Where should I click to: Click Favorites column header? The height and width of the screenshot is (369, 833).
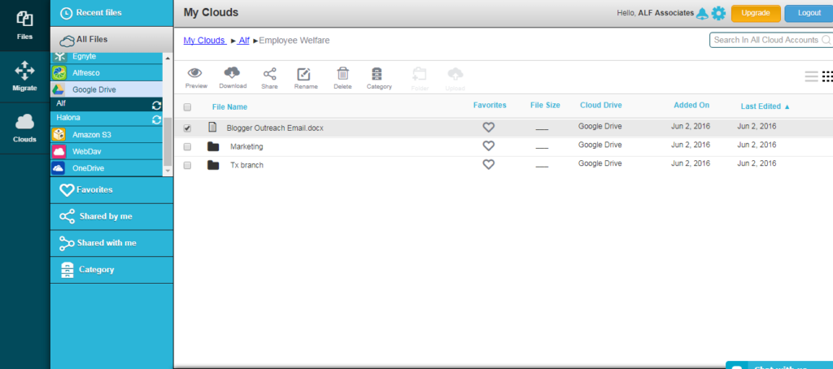tap(490, 105)
